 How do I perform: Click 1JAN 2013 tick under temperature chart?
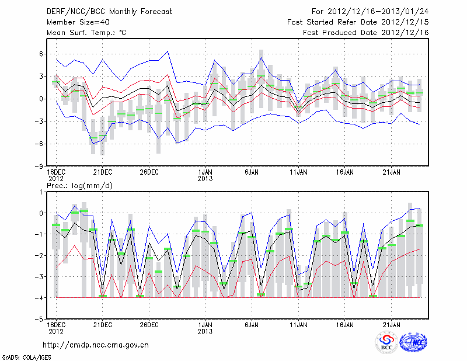tap(205, 175)
